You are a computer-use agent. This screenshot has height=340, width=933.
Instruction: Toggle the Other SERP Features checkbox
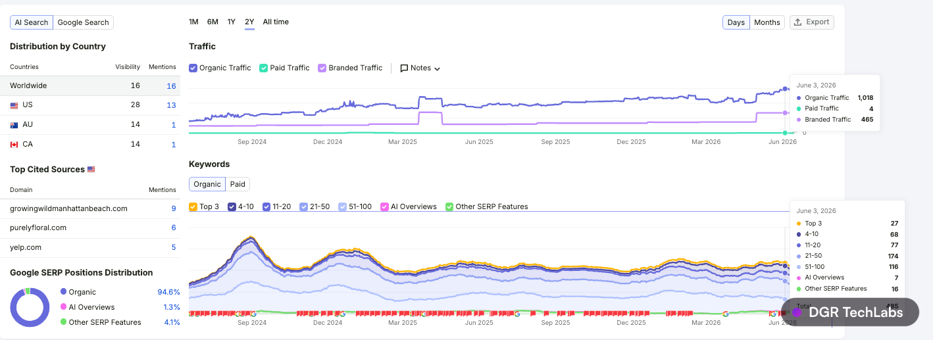tap(449, 206)
